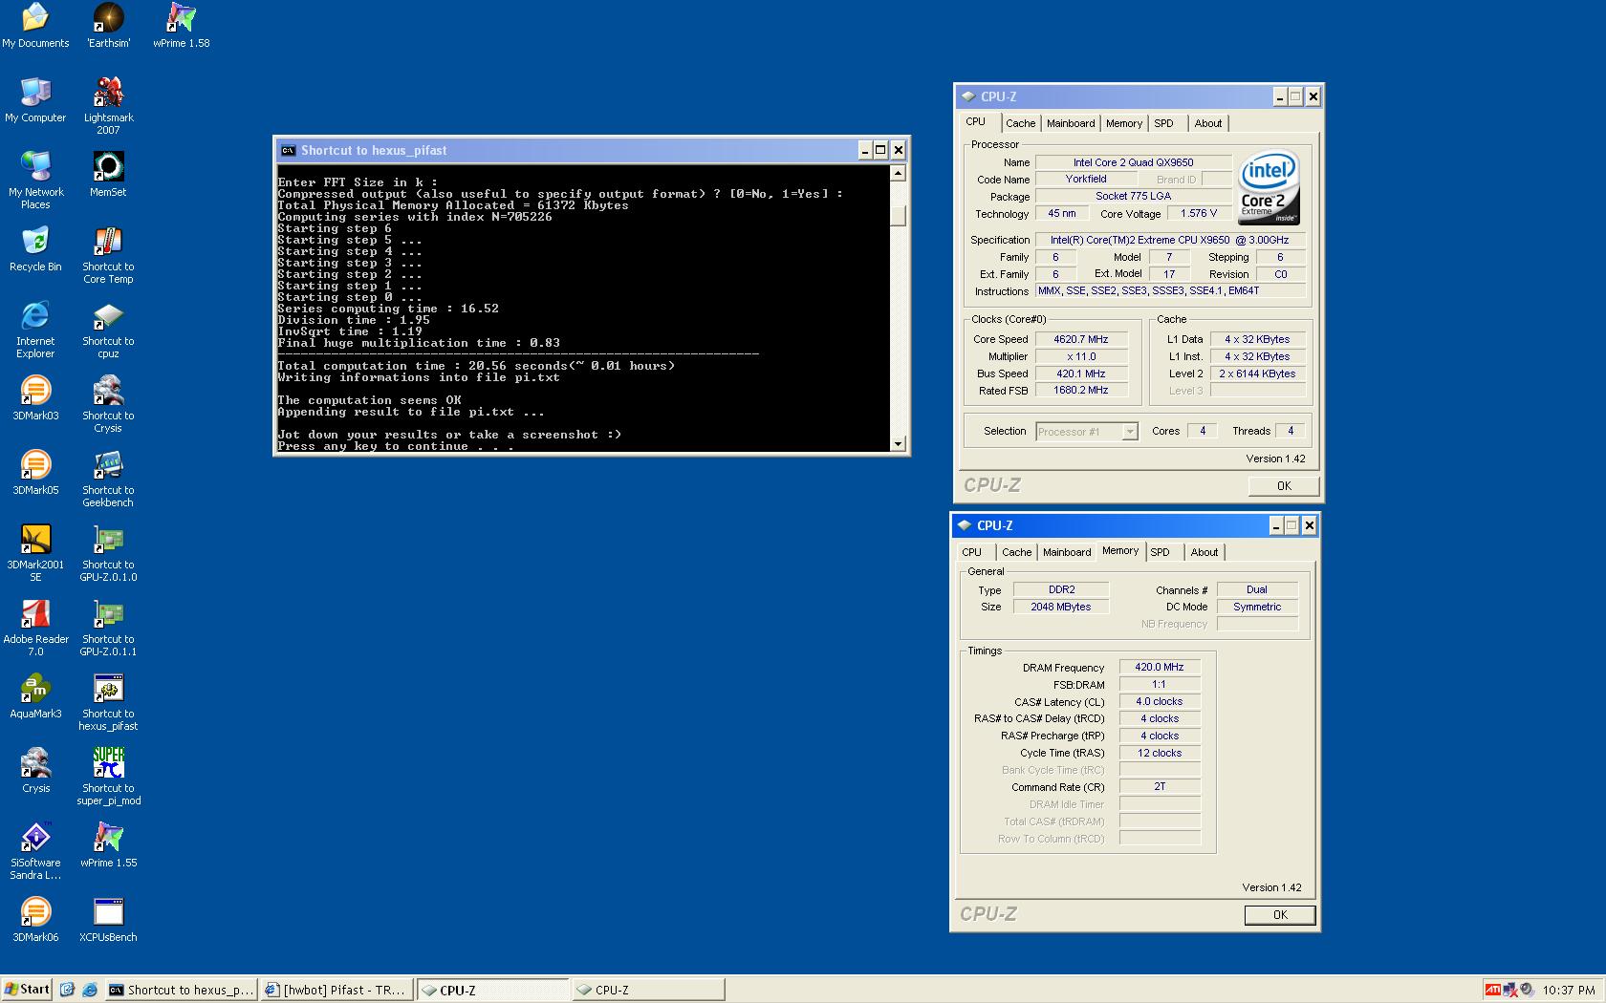Open About tab in upper CPU-Z window

[1208, 123]
